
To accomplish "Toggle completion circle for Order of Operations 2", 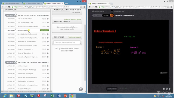I will (15, 49).
